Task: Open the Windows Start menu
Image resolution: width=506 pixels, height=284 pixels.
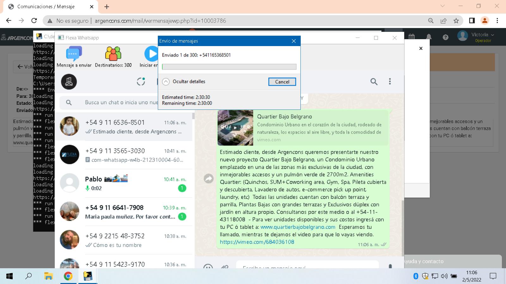Action: [9, 276]
